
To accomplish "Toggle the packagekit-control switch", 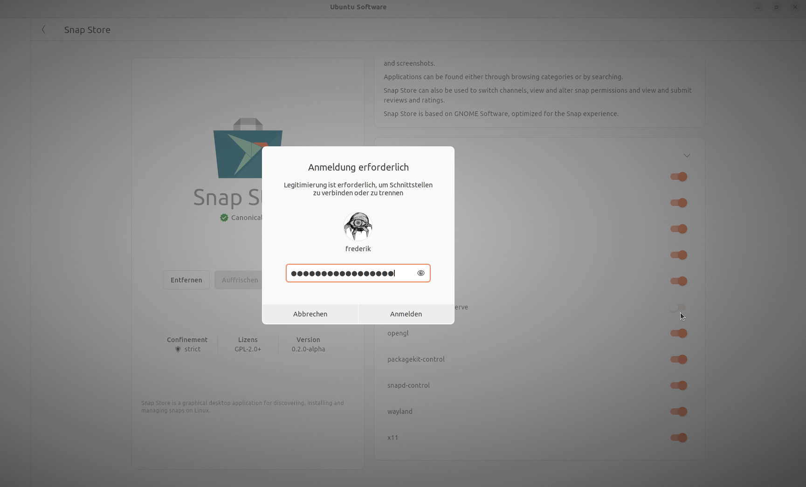I will pos(679,359).
